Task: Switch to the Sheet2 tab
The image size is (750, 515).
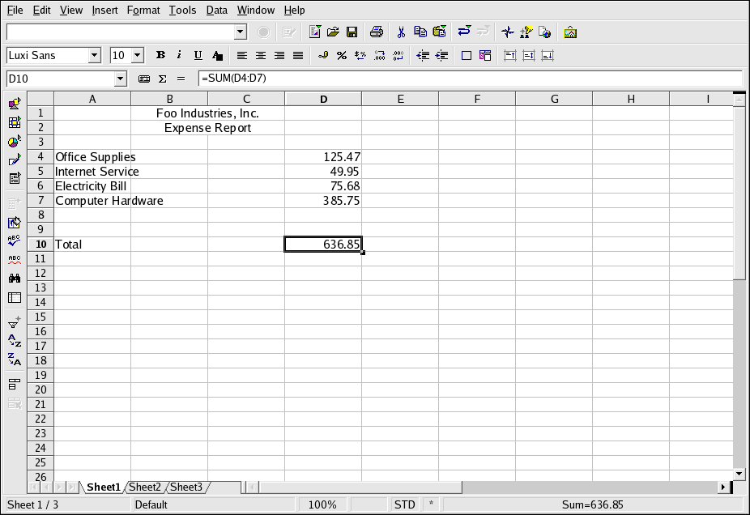Action: click(145, 487)
